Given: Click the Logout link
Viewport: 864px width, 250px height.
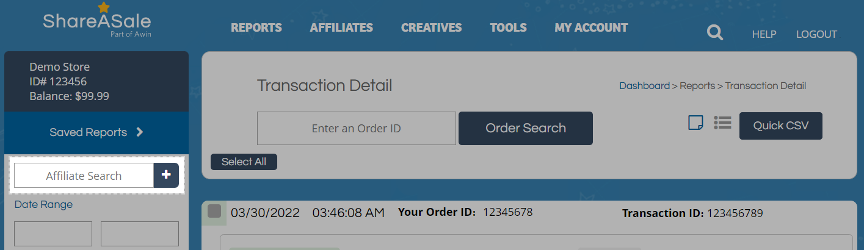Looking at the screenshot, I should pyautogui.click(x=816, y=34).
